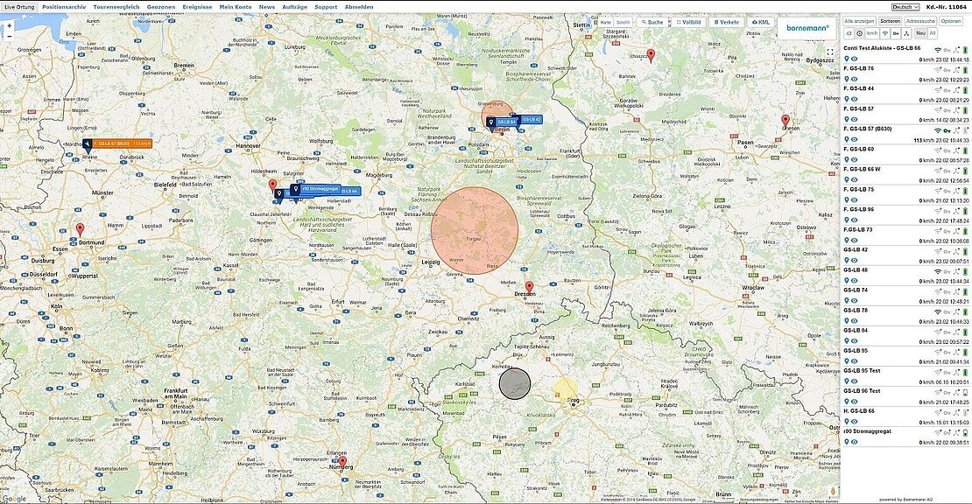The image size is (972, 504).
Task: Open the Adresssuche button
Action: [x=920, y=21]
